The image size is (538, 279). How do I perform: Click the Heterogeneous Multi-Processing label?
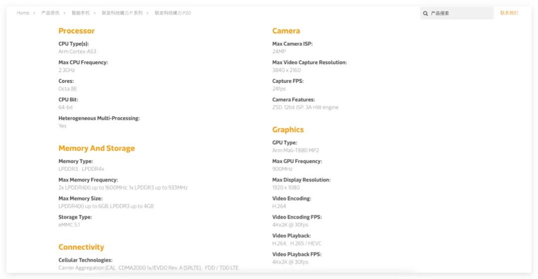pos(99,118)
